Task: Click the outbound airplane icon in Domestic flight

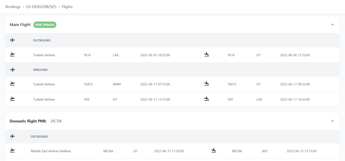Action: pos(12,136)
